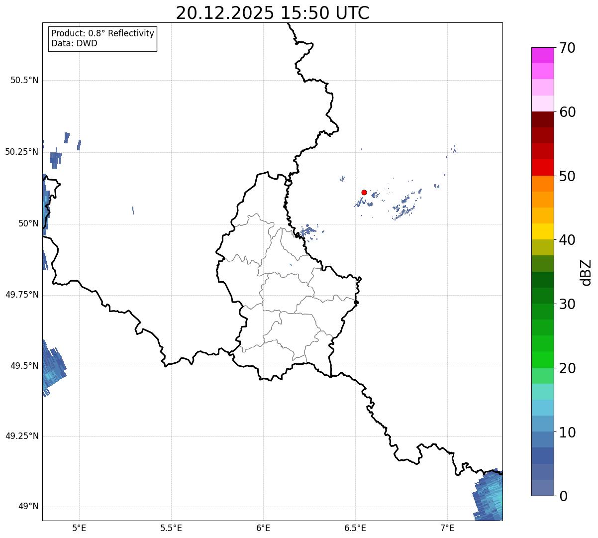Click the echo cluster southeast of red marker
This screenshot has height=538, width=598.
pos(406,205)
